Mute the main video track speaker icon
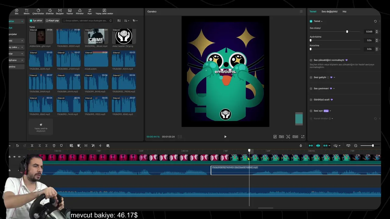The height and width of the screenshot is (219, 390). (x=19, y=157)
